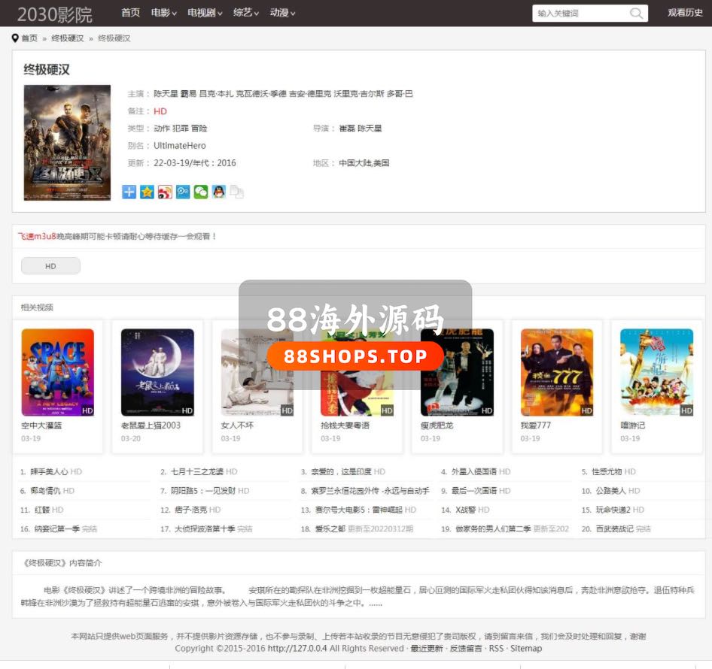Share to QQ Zone star icon

pyautogui.click(x=147, y=192)
